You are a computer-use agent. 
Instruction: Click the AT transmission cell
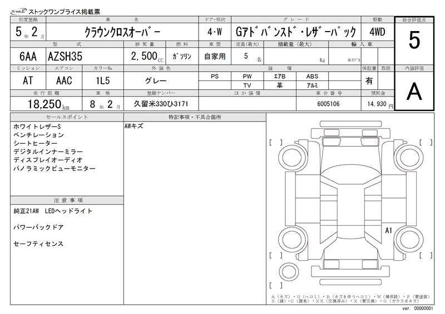pos(28,80)
